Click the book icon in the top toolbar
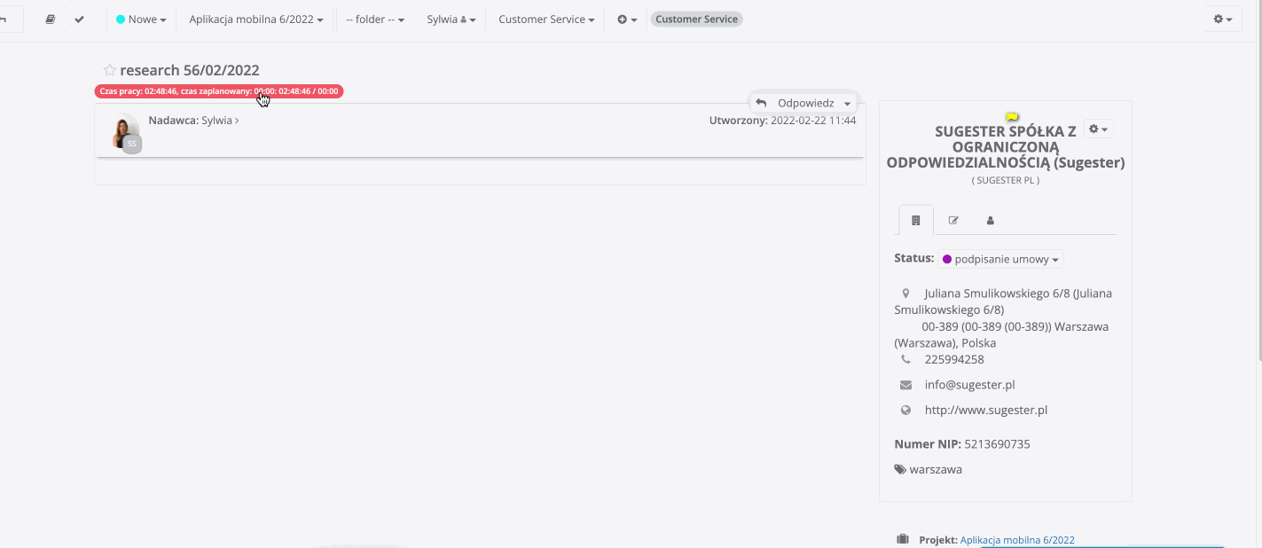The height and width of the screenshot is (548, 1262). click(x=51, y=19)
